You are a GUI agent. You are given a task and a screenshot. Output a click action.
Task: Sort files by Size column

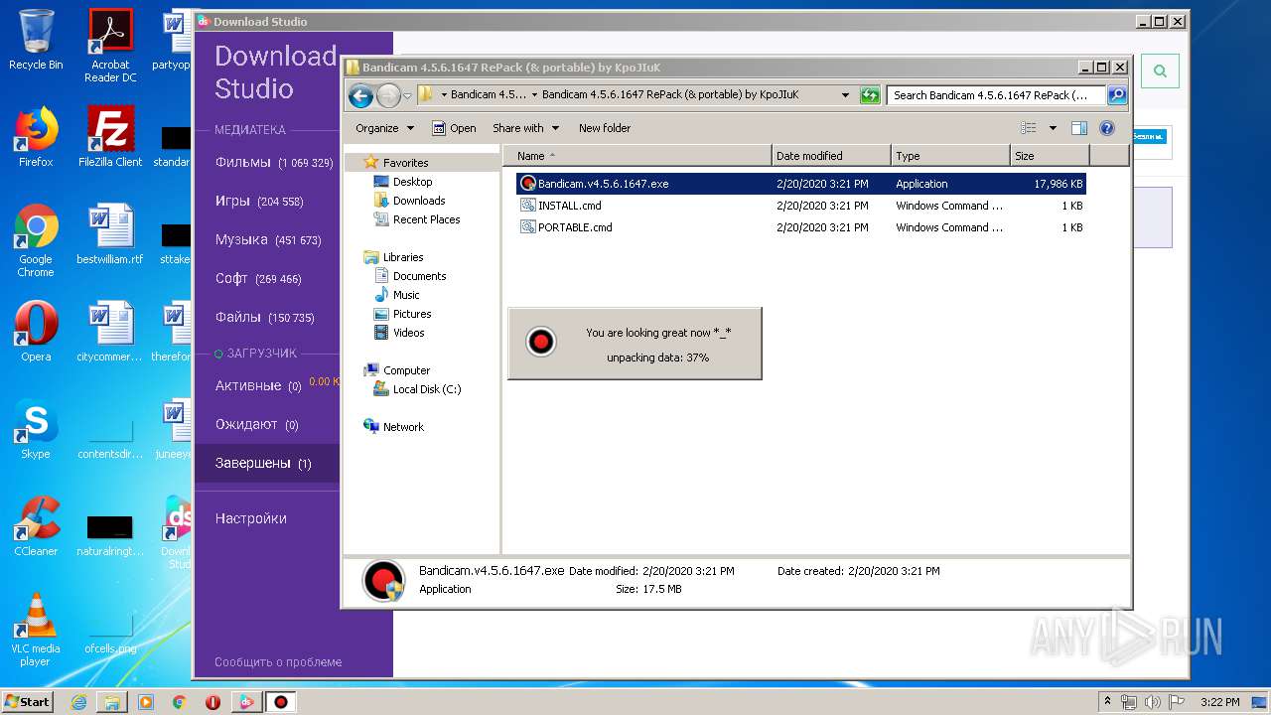click(1050, 156)
